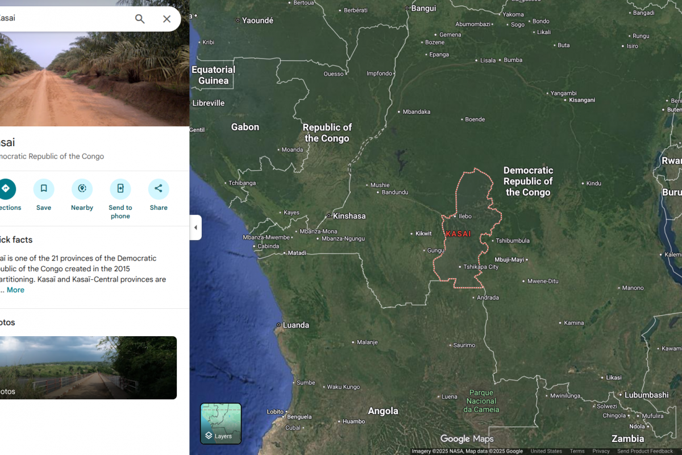Save Kasai to your places
Screen dimensions: 682x455
coord(44,189)
